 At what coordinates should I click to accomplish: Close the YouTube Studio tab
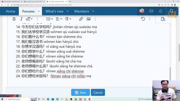[x=21, y=2]
